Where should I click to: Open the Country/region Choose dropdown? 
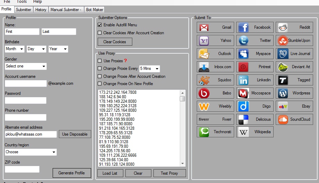tap(30, 152)
